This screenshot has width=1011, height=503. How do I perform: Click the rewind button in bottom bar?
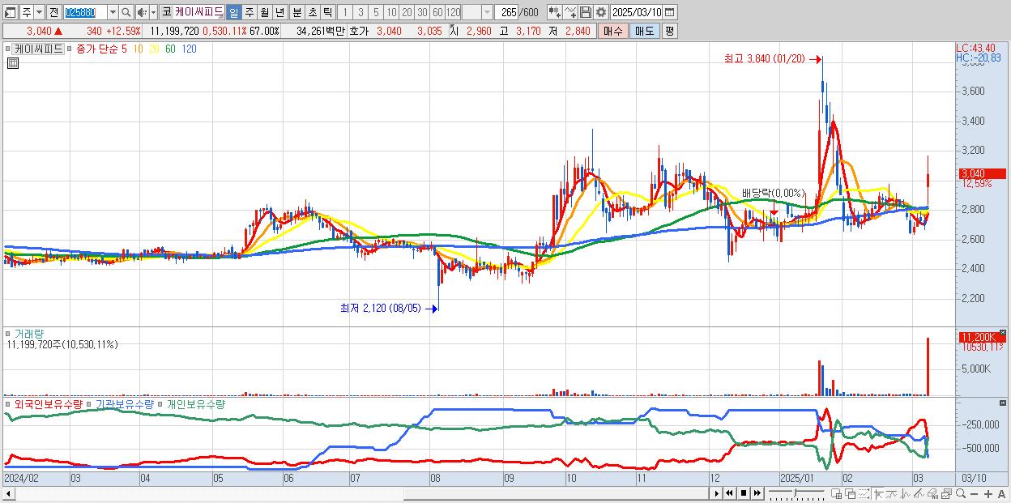[730, 493]
